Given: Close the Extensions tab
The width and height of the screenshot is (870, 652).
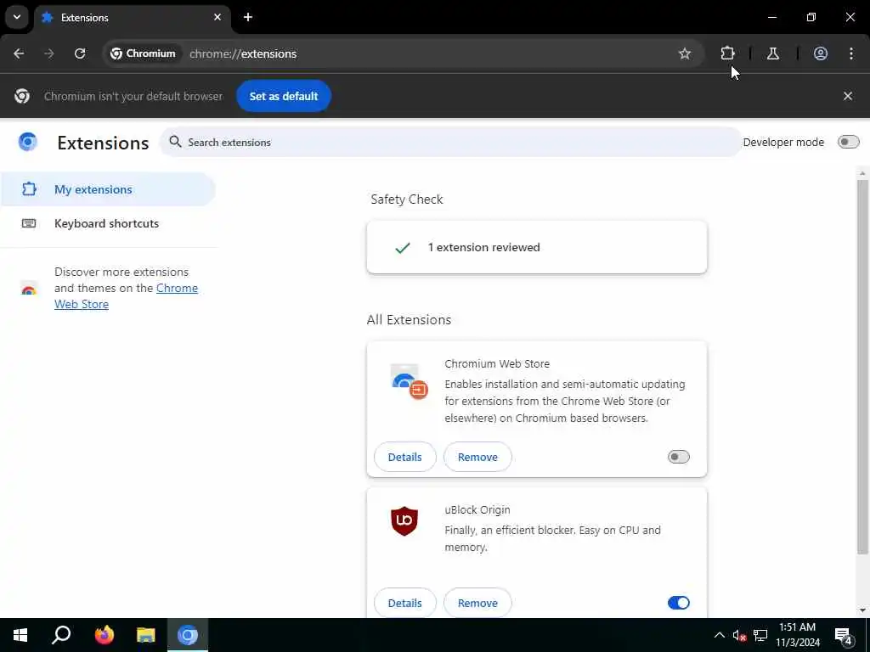Looking at the screenshot, I should (x=217, y=17).
